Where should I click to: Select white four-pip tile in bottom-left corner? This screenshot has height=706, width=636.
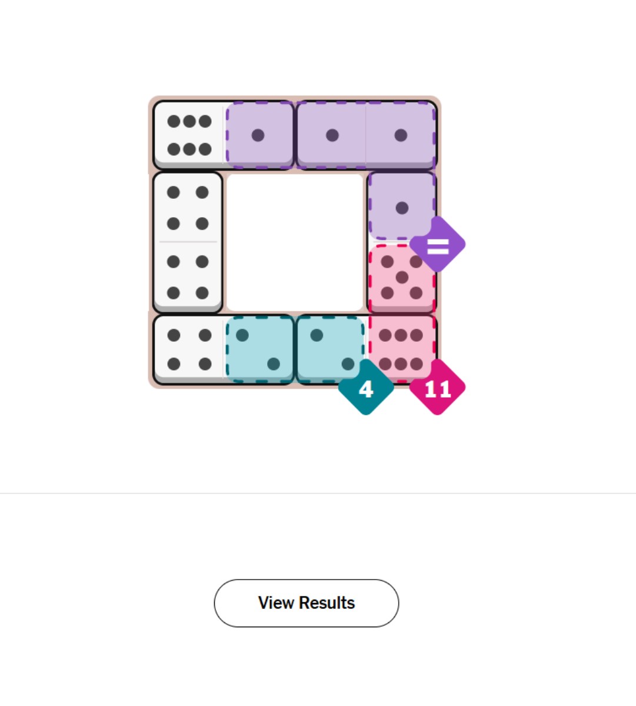pos(189,349)
